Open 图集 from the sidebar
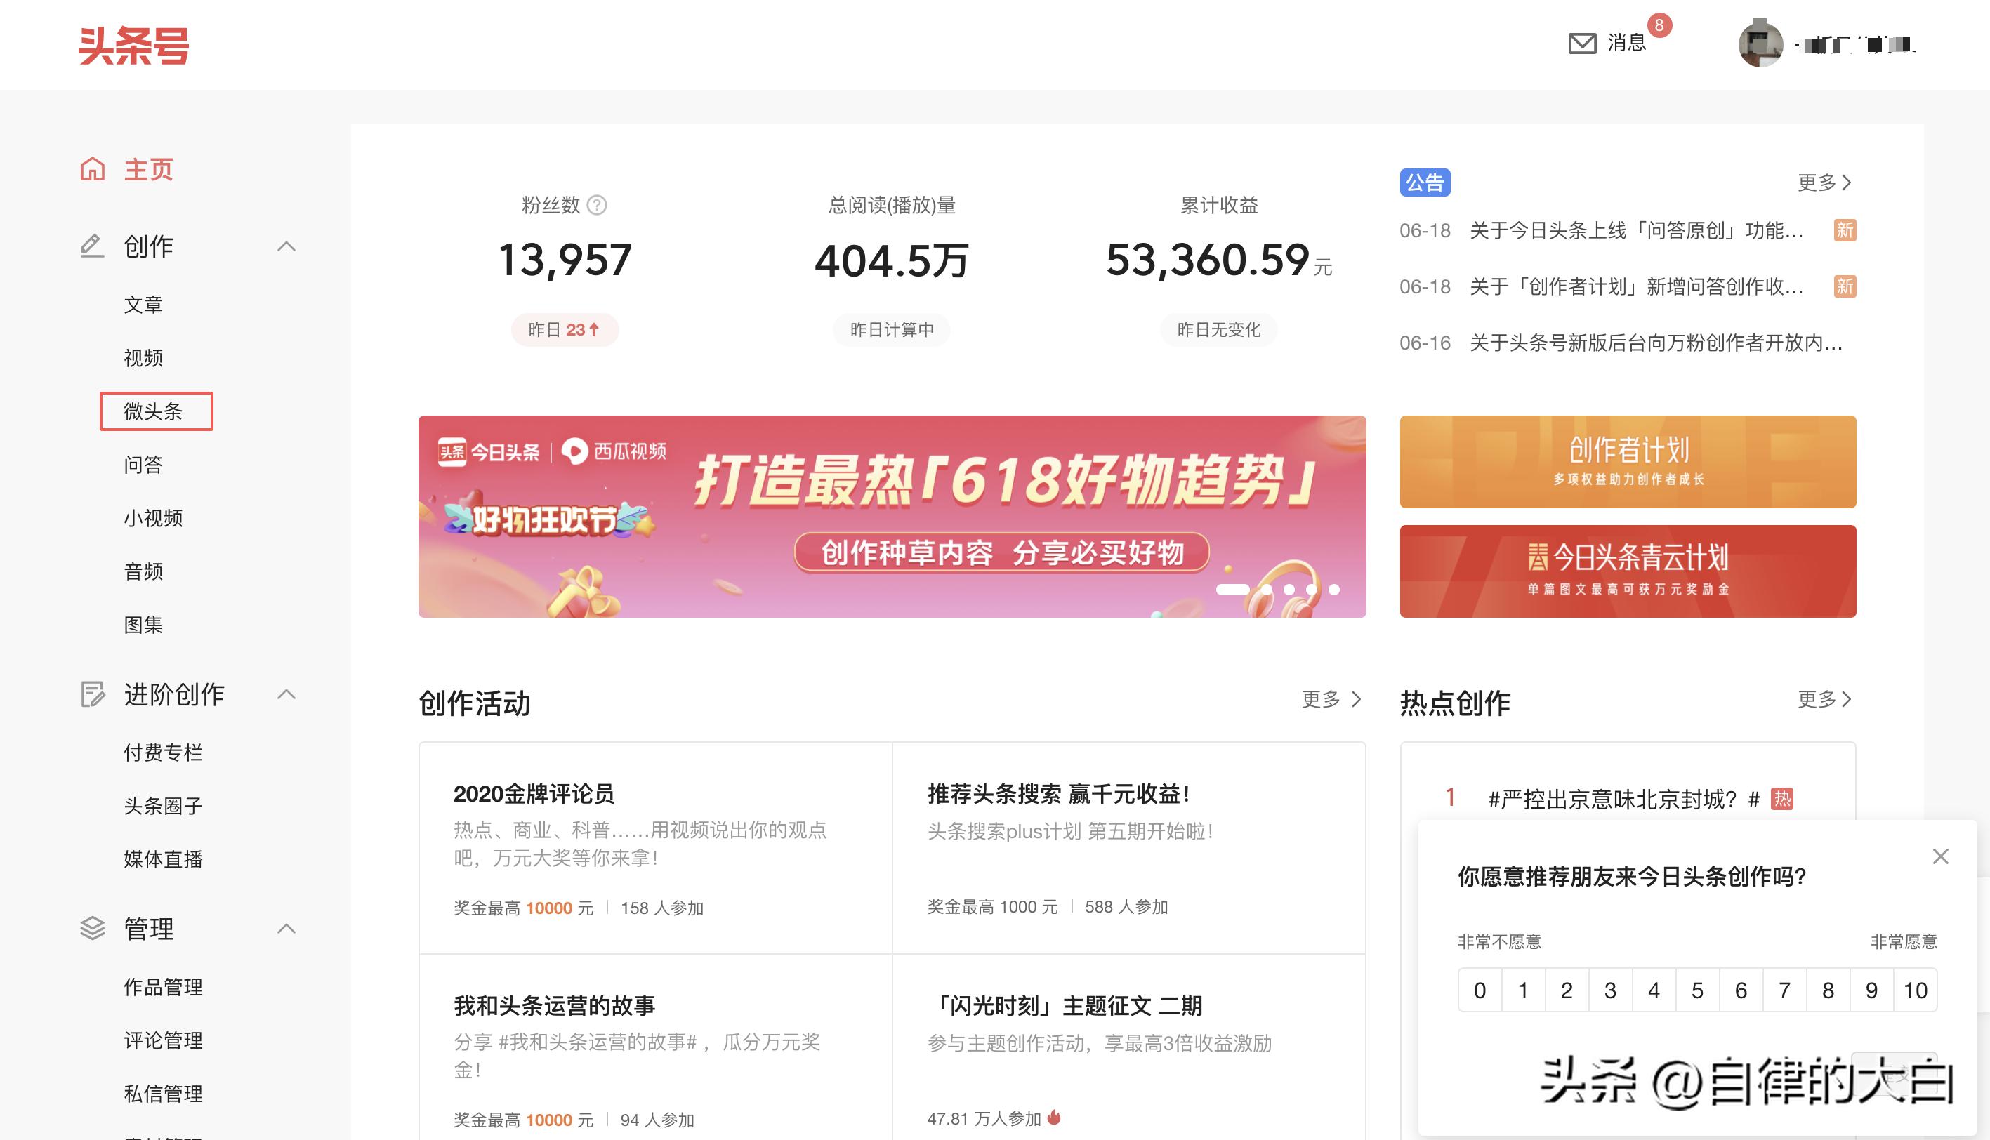 [x=143, y=624]
